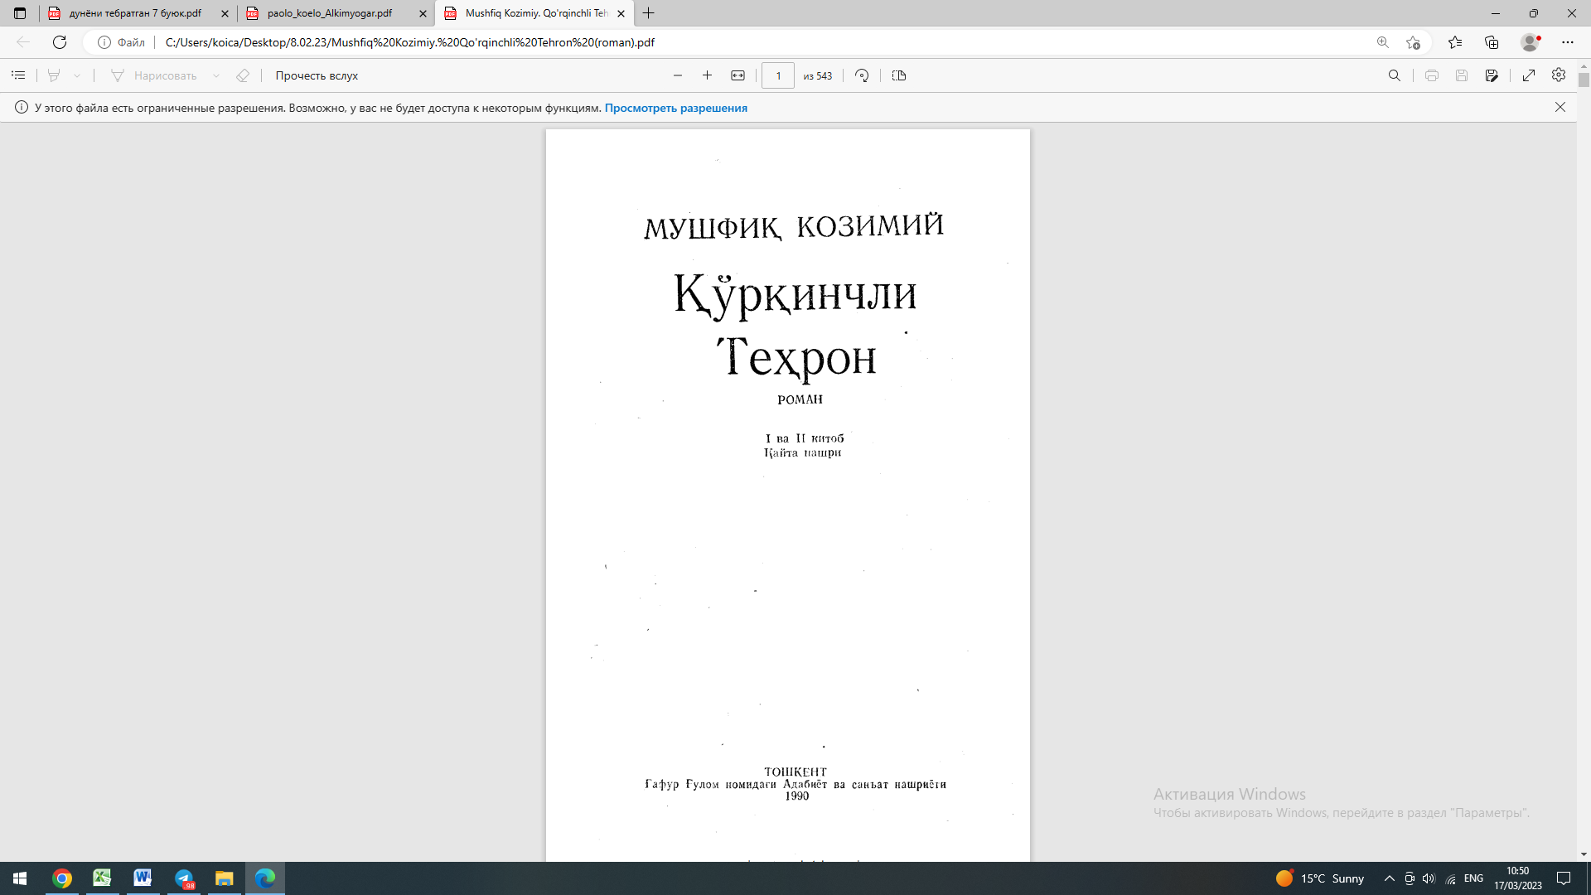Open volume control in tray

click(1429, 878)
